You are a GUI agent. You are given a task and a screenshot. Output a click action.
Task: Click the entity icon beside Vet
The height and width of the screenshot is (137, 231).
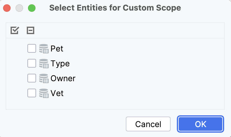44,93
